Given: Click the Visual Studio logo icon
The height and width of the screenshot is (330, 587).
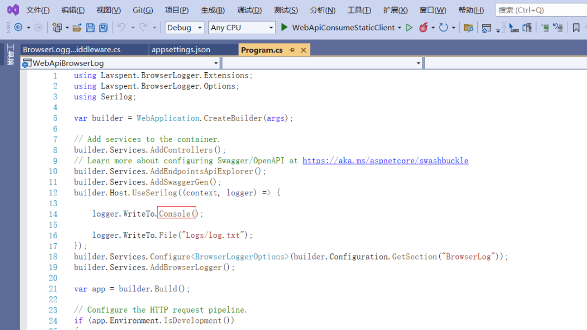Looking at the screenshot, I should pyautogui.click(x=13, y=10).
